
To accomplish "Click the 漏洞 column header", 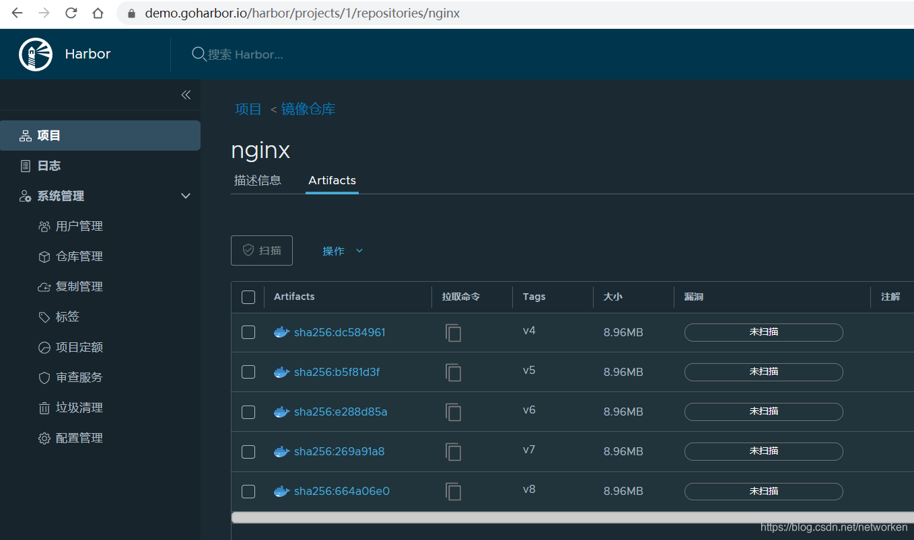I will tap(693, 297).
